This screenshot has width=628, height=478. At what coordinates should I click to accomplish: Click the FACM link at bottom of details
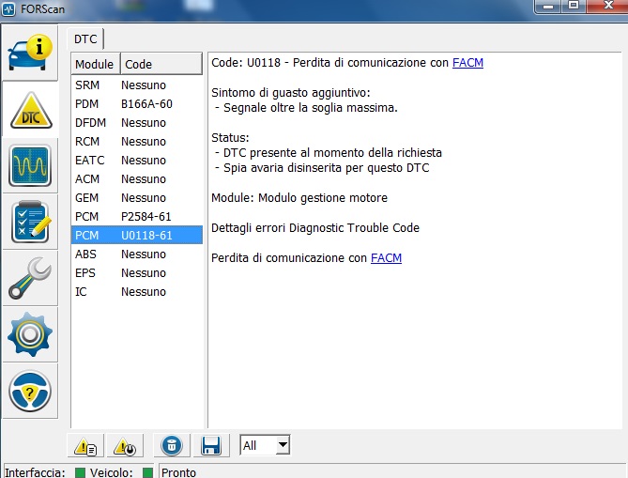(386, 257)
